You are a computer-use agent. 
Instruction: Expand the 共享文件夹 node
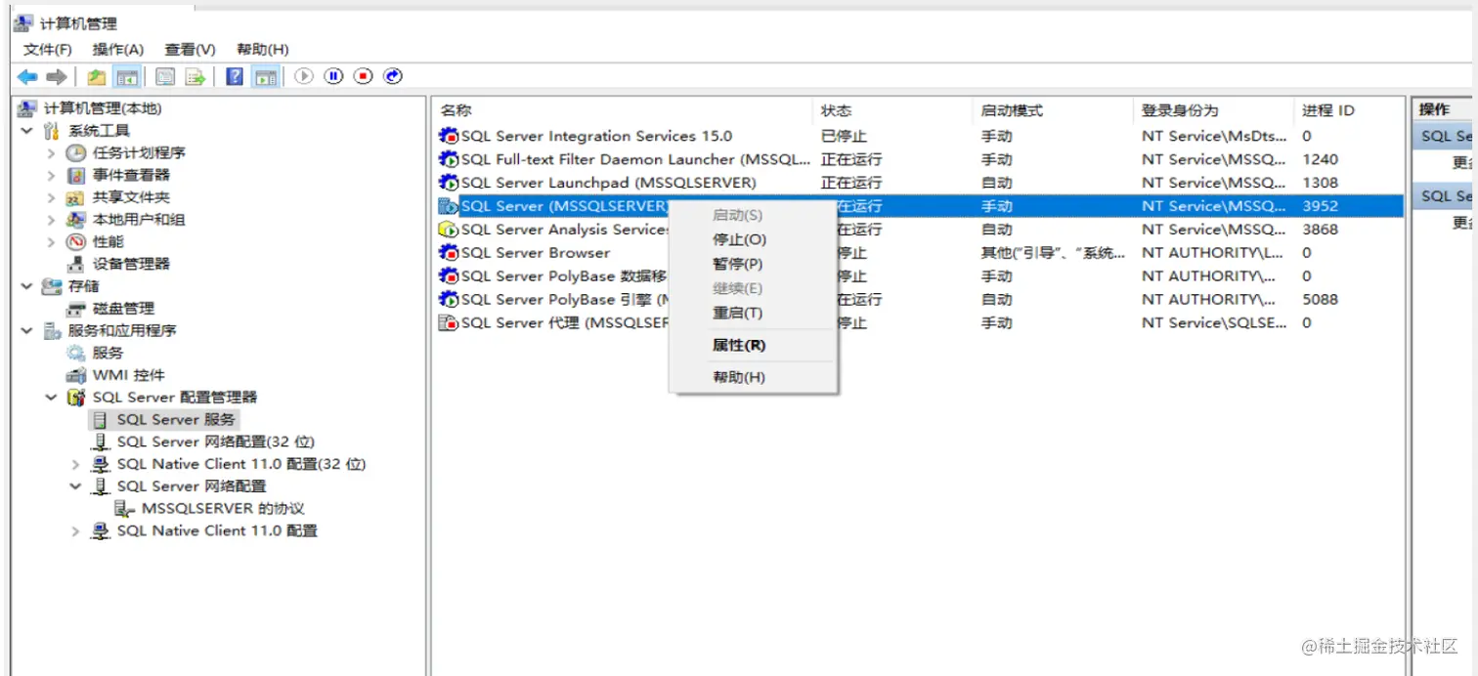pos(51,197)
